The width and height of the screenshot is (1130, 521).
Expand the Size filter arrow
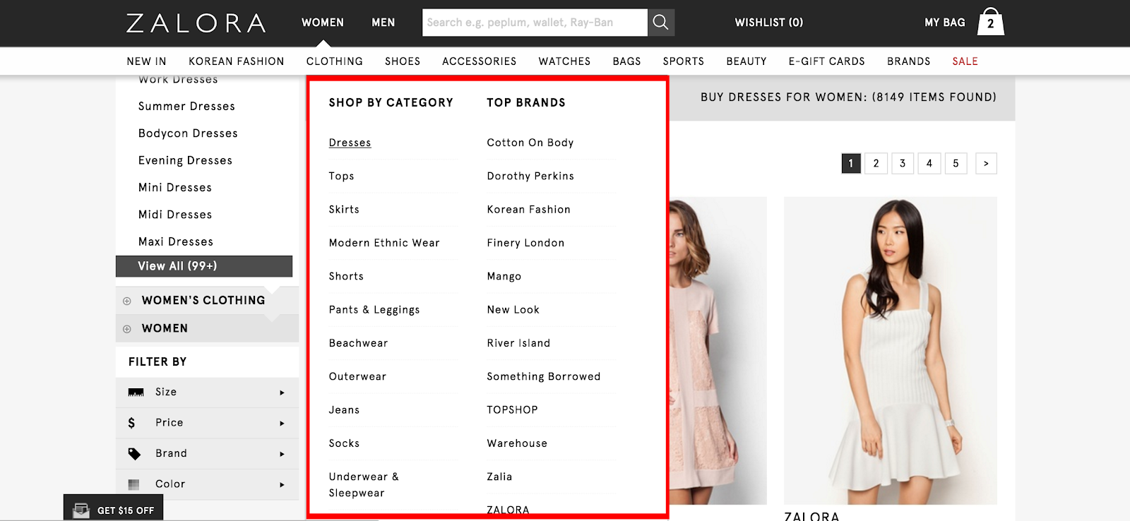[x=282, y=393]
